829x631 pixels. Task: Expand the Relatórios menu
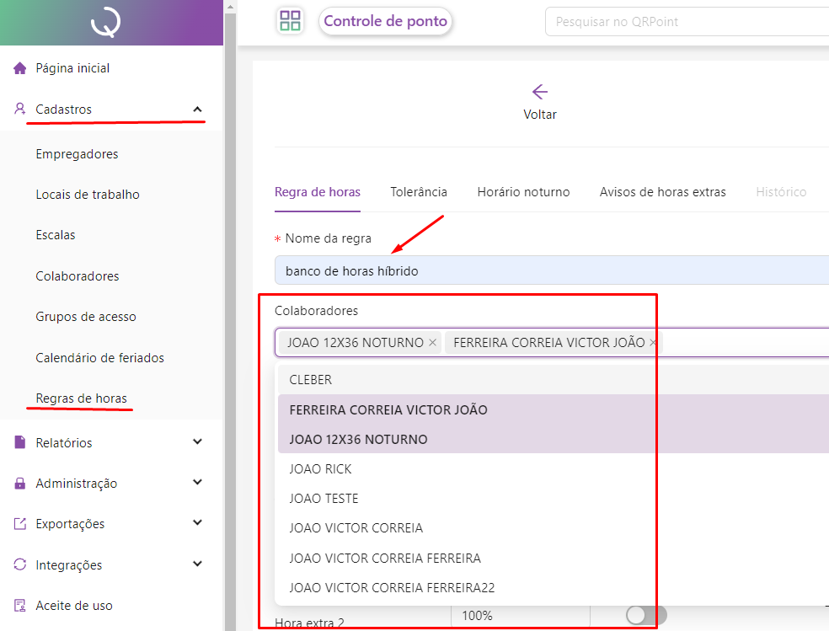tap(197, 442)
